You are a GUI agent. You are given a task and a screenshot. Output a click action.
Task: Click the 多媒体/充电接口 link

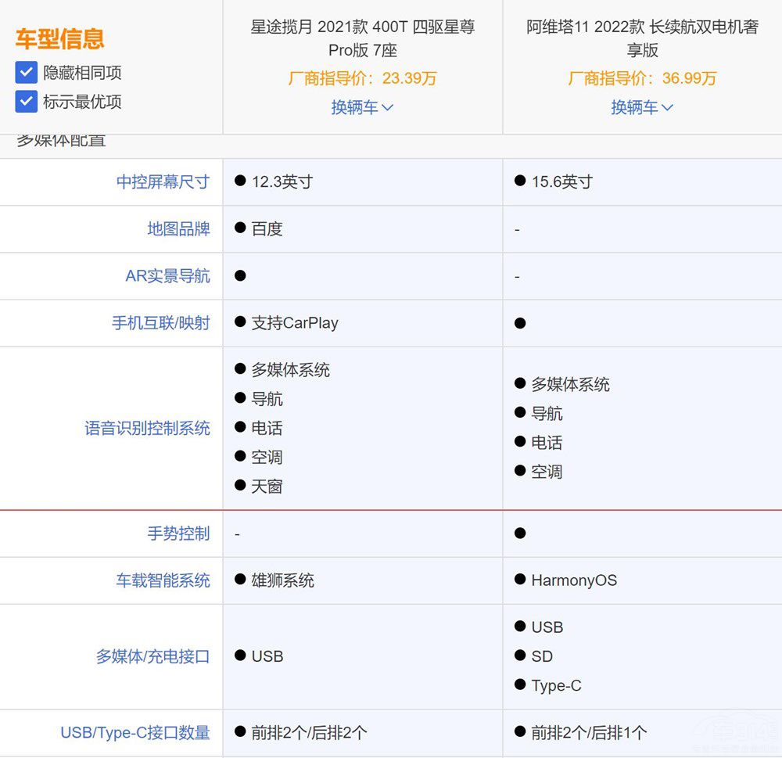(x=152, y=656)
